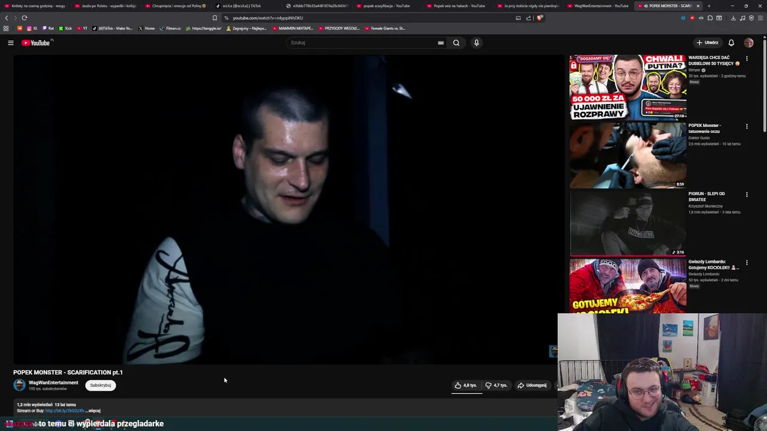The image size is (767, 431).
Task: Open the IG bookmark
Action: pos(31,28)
